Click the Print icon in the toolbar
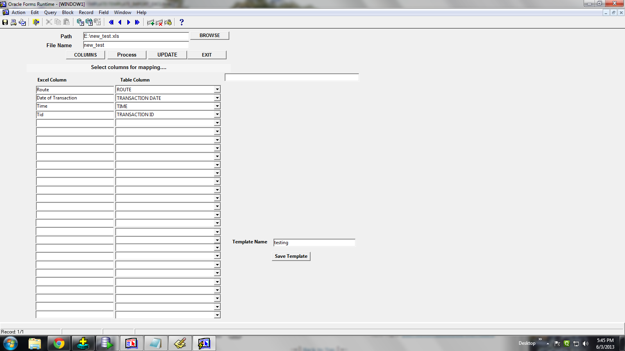Screen dimensions: 625x351 pos(14,22)
